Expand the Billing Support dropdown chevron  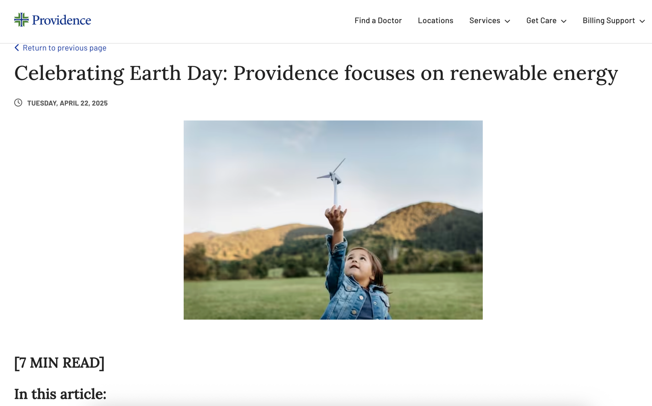(642, 21)
